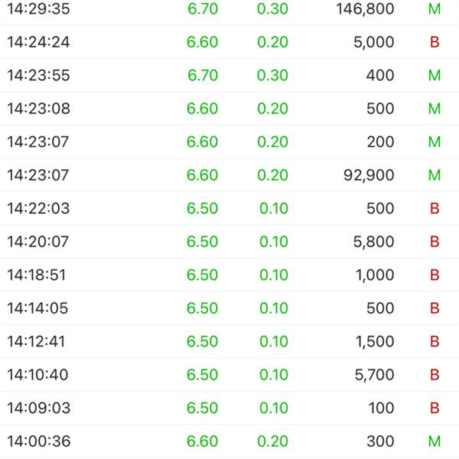Tap the B marker beside 5,700
Screen dimensions: 459x459
tap(435, 375)
